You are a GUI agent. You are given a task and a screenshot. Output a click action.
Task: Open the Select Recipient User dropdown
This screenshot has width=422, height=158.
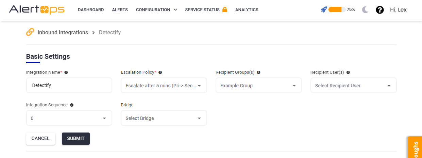[x=353, y=86]
